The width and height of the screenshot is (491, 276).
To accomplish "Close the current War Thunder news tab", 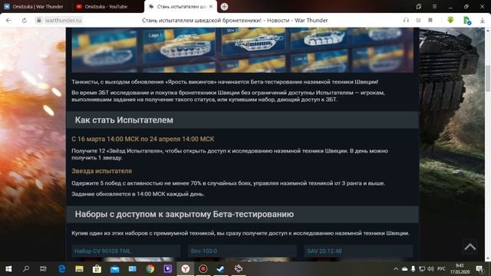I will click(211, 7).
